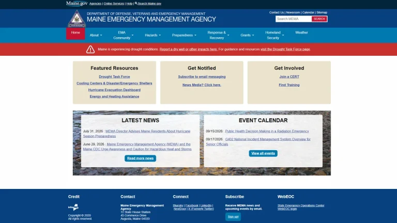Open the Bluesky social link
This screenshot has width=397, height=223.
pyautogui.click(x=178, y=205)
